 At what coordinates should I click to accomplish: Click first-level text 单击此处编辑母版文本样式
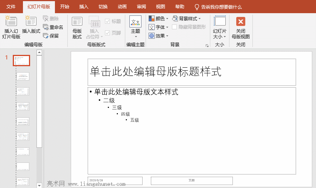pos(136,92)
